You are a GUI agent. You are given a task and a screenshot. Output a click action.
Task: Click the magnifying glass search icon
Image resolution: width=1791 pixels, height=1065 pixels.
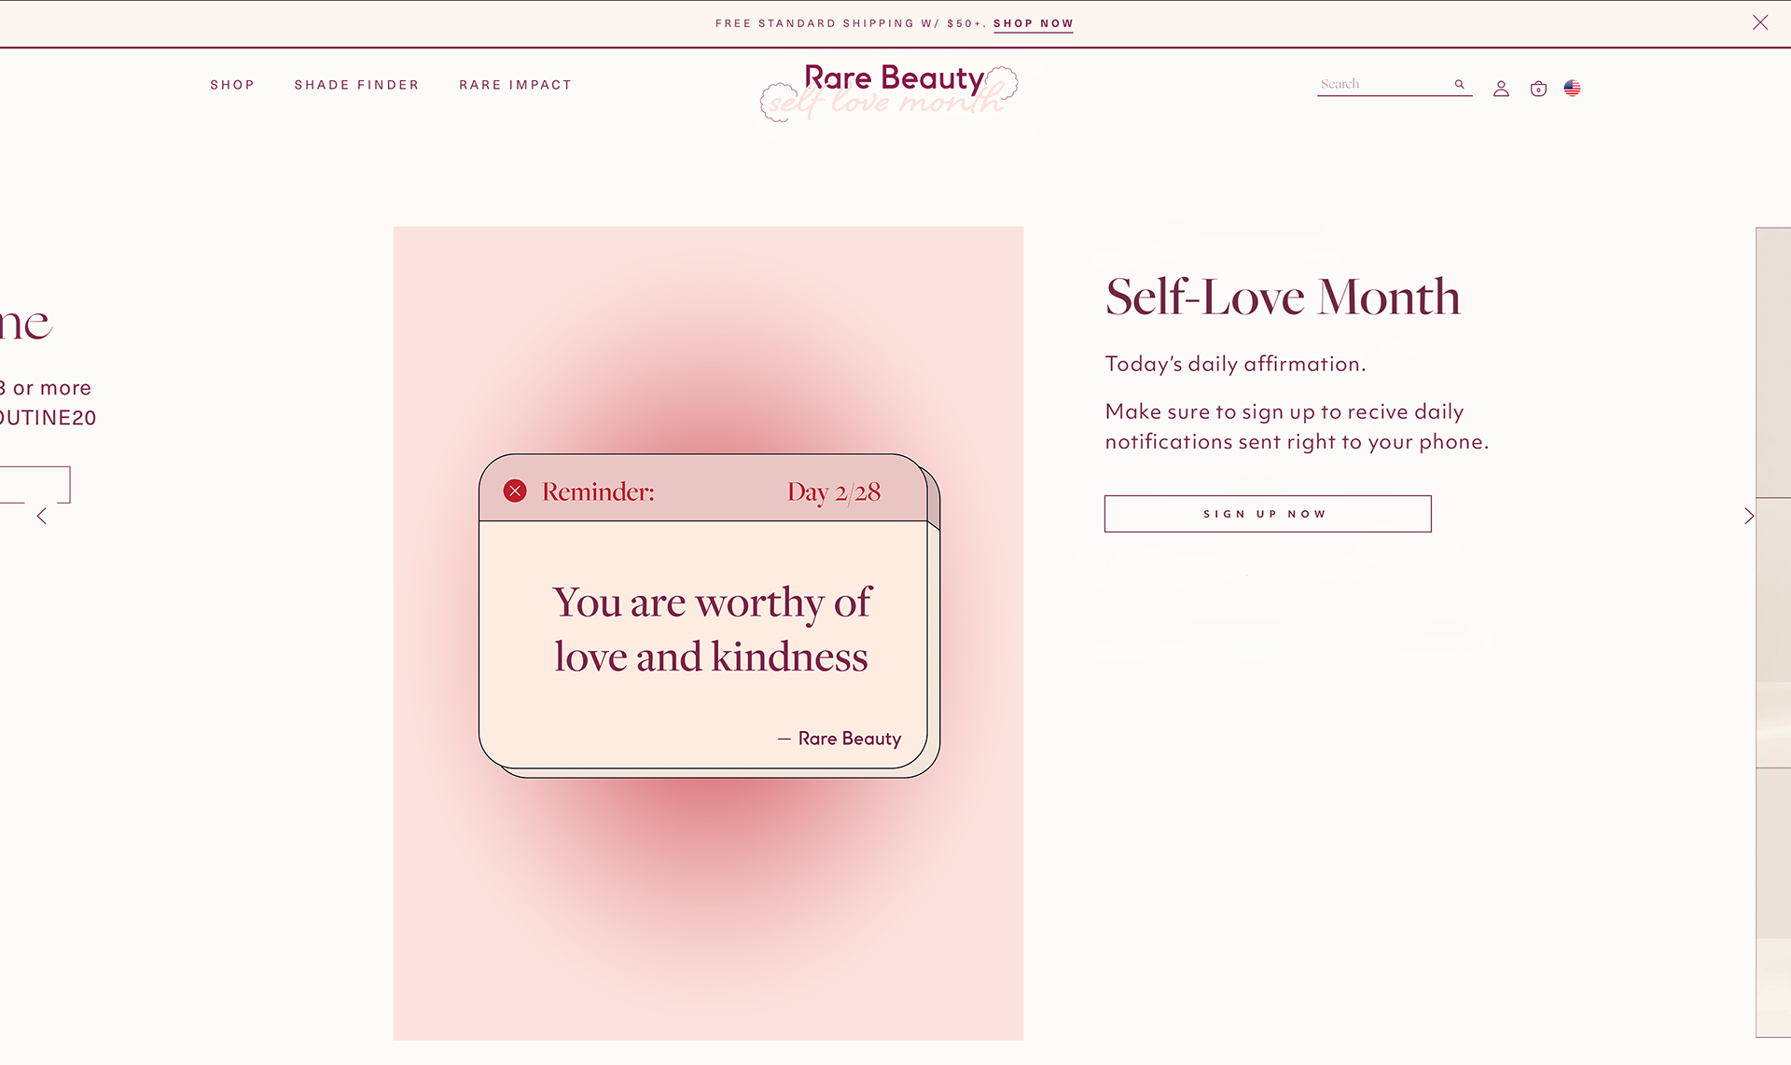click(1460, 84)
